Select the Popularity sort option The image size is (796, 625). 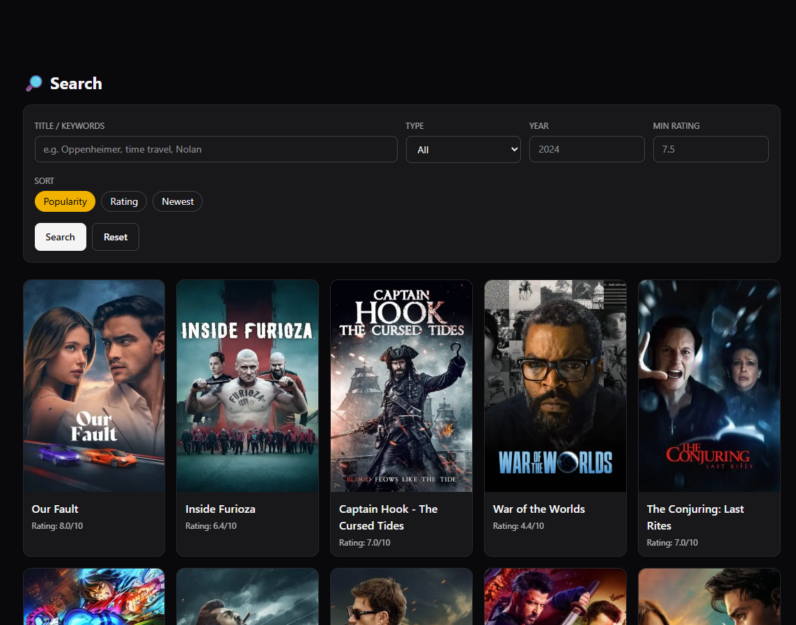[65, 201]
